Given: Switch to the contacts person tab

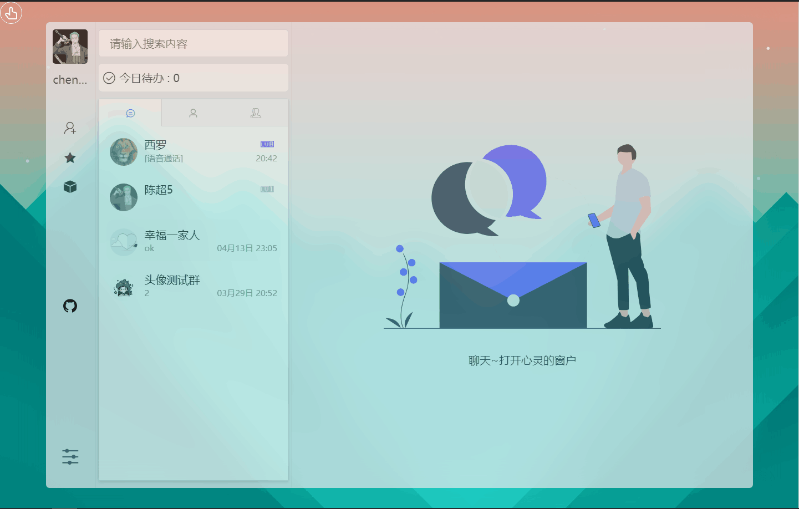Looking at the screenshot, I should (x=193, y=113).
